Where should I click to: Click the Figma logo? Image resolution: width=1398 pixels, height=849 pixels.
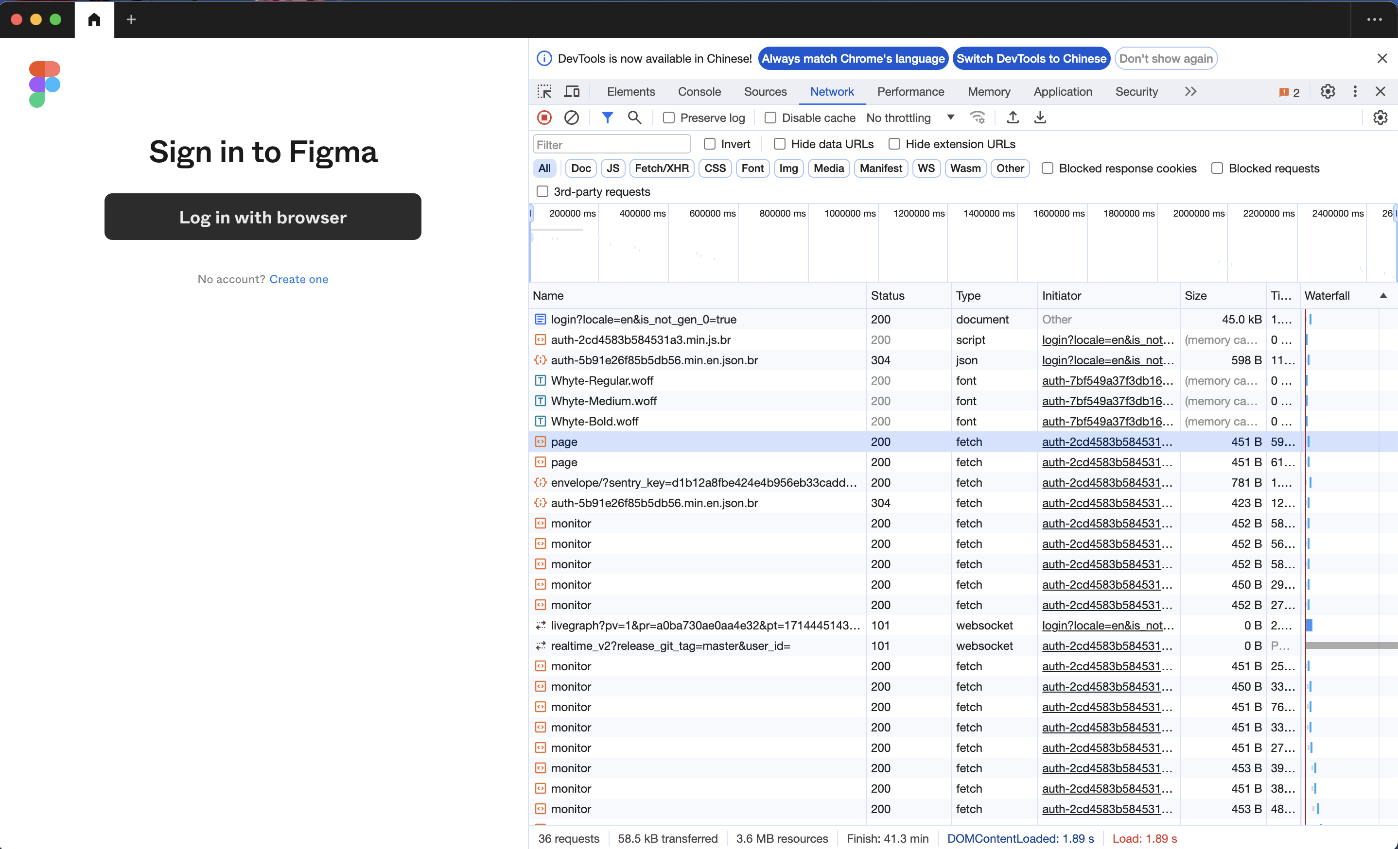pyautogui.click(x=44, y=84)
